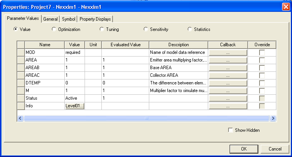The width and height of the screenshot is (292, 157).
Task: Select Statistics radio button
Action: click(x=190, y=29)
